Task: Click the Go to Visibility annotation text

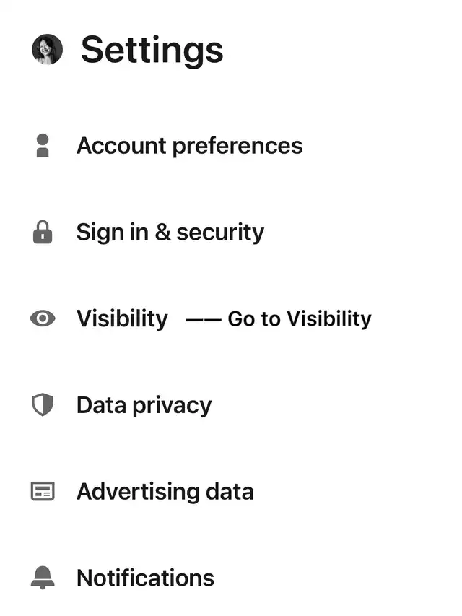Action: 300,318
